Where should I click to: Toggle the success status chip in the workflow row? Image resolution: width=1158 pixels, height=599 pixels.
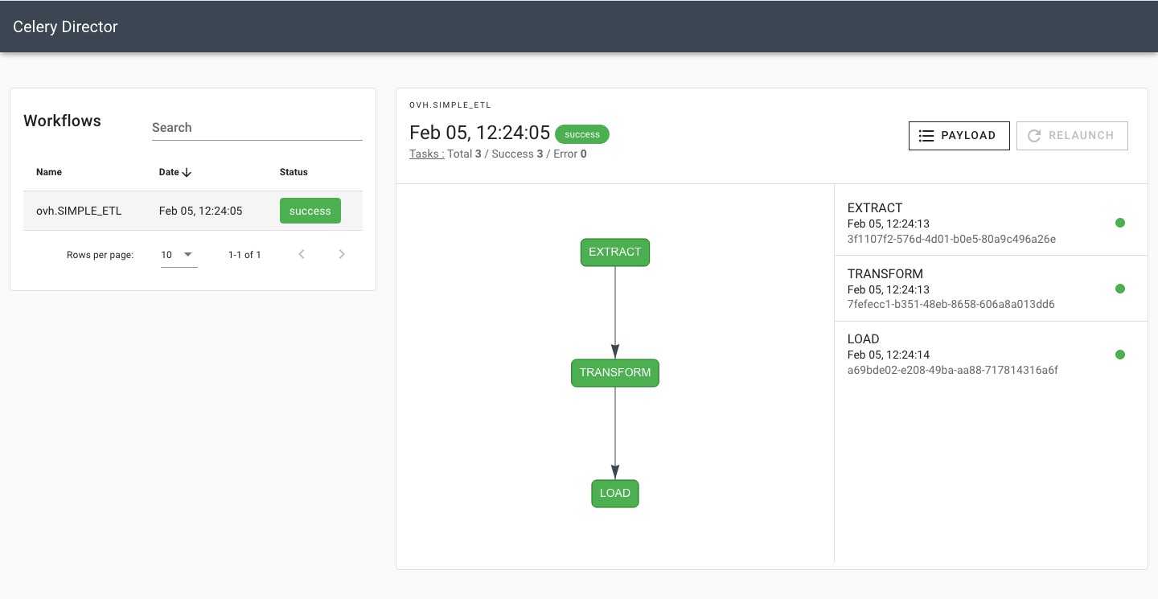310,211
